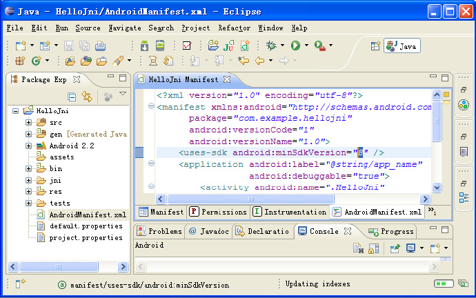Click the Clear Console icon
Screen dimensions: 476x298
coord(358,248)
